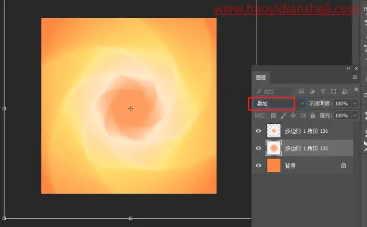Select the 背景 layer name
Screen dimensions: 367x227
(290, 166)
